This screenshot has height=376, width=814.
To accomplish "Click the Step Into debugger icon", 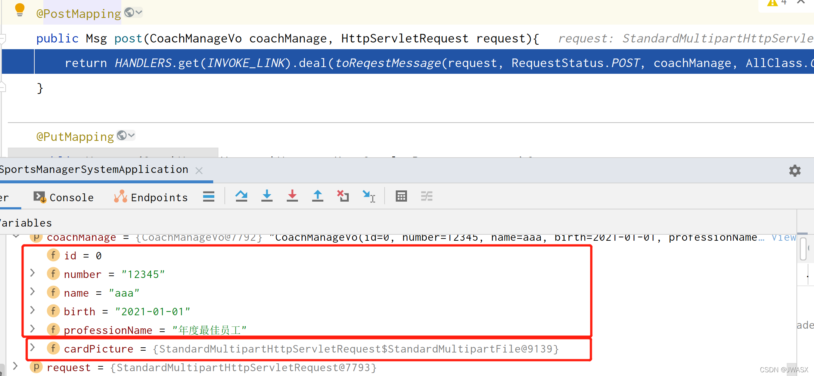I will [267, 196].
